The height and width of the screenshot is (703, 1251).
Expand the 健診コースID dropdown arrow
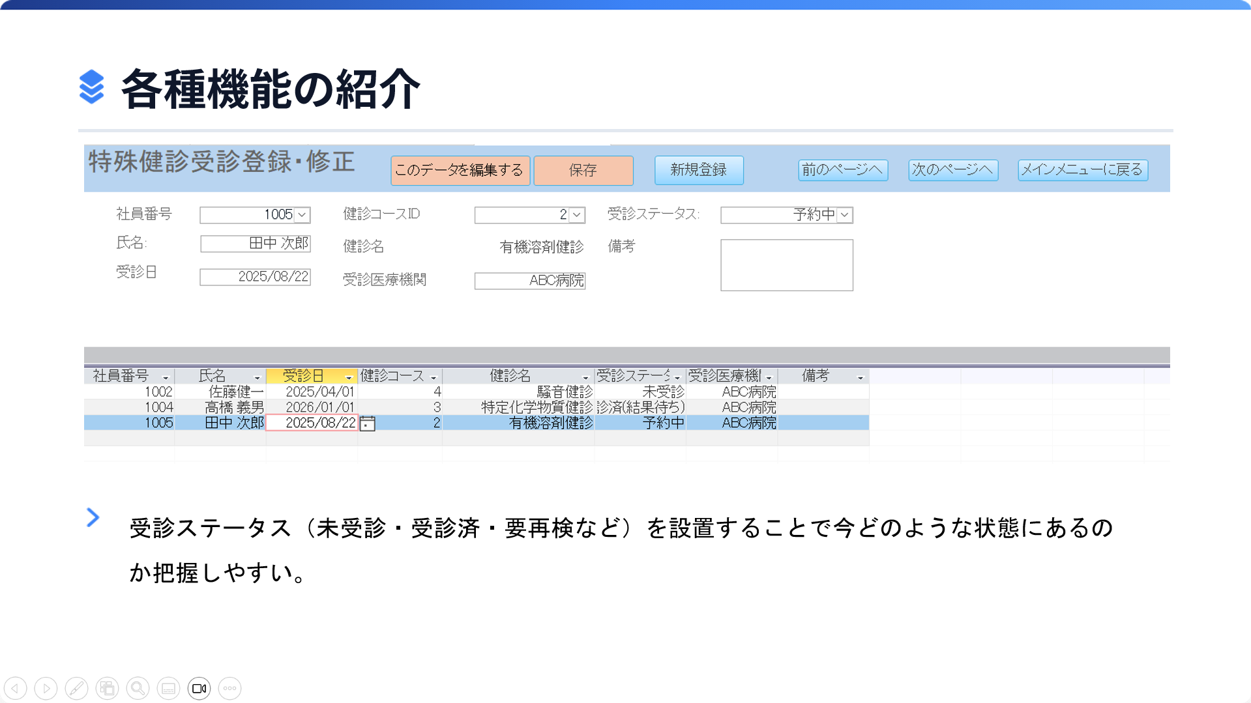[x=577, y=215]
